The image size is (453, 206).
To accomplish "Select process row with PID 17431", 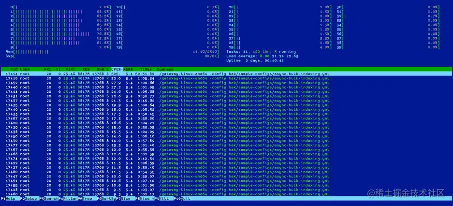I will [226, 96].
